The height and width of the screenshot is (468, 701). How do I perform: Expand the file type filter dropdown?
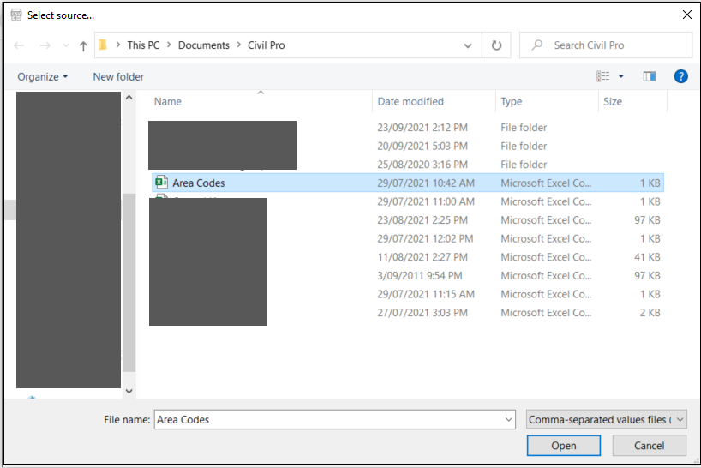(680, 419)
